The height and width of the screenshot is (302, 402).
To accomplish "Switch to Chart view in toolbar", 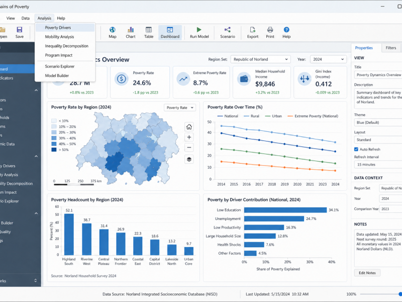I will click(x=131, y=33).
